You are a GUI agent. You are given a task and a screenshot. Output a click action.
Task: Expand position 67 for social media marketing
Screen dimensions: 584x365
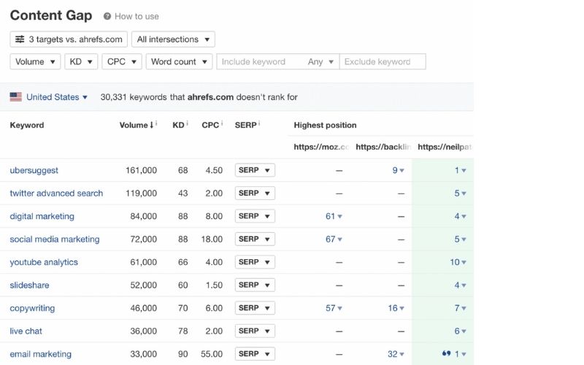pos(334,239)
